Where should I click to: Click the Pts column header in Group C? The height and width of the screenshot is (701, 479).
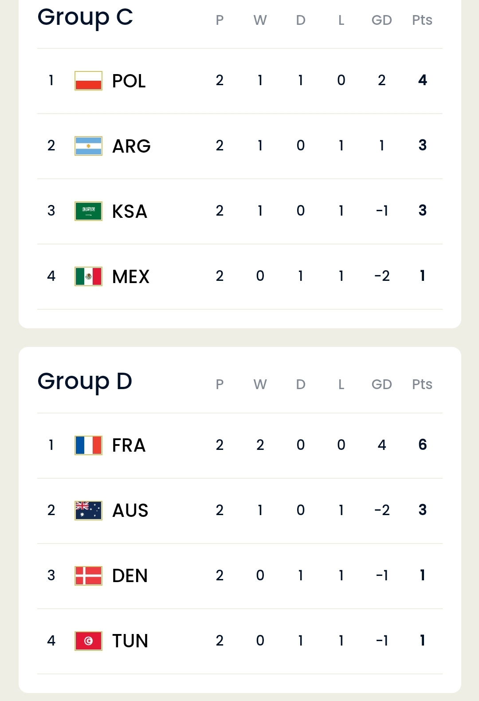coord(422,20)
